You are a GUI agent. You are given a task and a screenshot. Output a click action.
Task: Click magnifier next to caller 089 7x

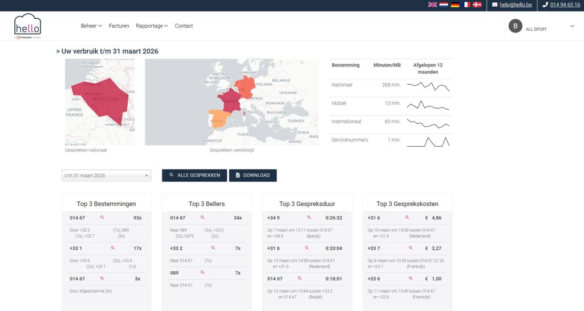[x=202, y=272]
